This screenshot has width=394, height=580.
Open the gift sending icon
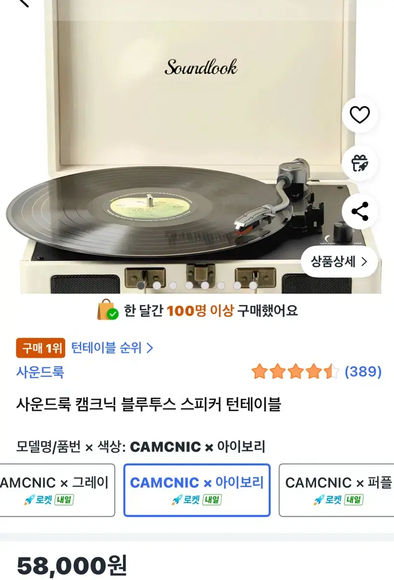[359, 163]
